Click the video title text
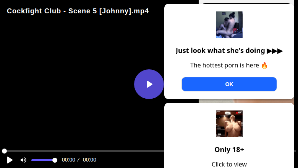 pos(78,11)
